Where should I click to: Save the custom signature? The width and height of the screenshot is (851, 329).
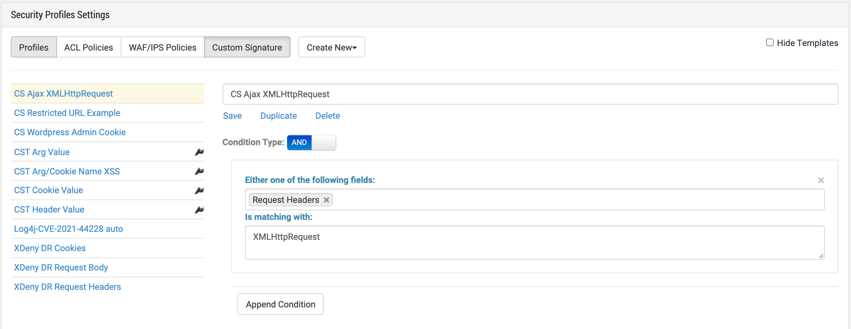(232, 116)
